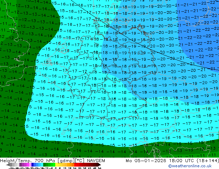
Task: Open the weatheronline.co.uk copyright link
Action: (190, 166)
